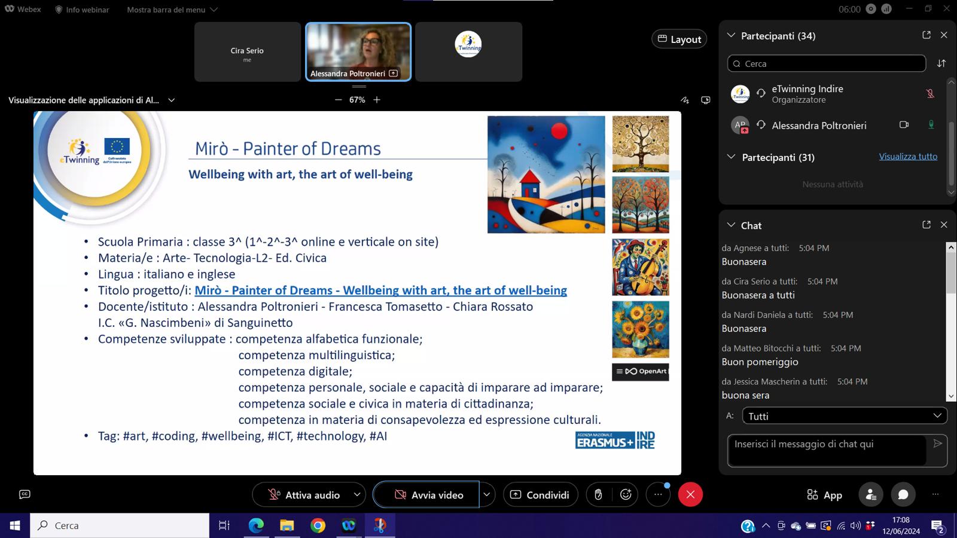This screenshot has width=957, height=538.
Task: Click the request remote control icon
Action: pyautogui.click(x=706, y=100)
